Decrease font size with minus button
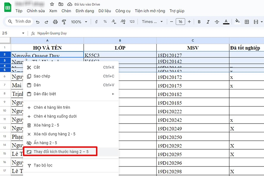The width and height of the screenshot is (264, 176). (171, 21)
